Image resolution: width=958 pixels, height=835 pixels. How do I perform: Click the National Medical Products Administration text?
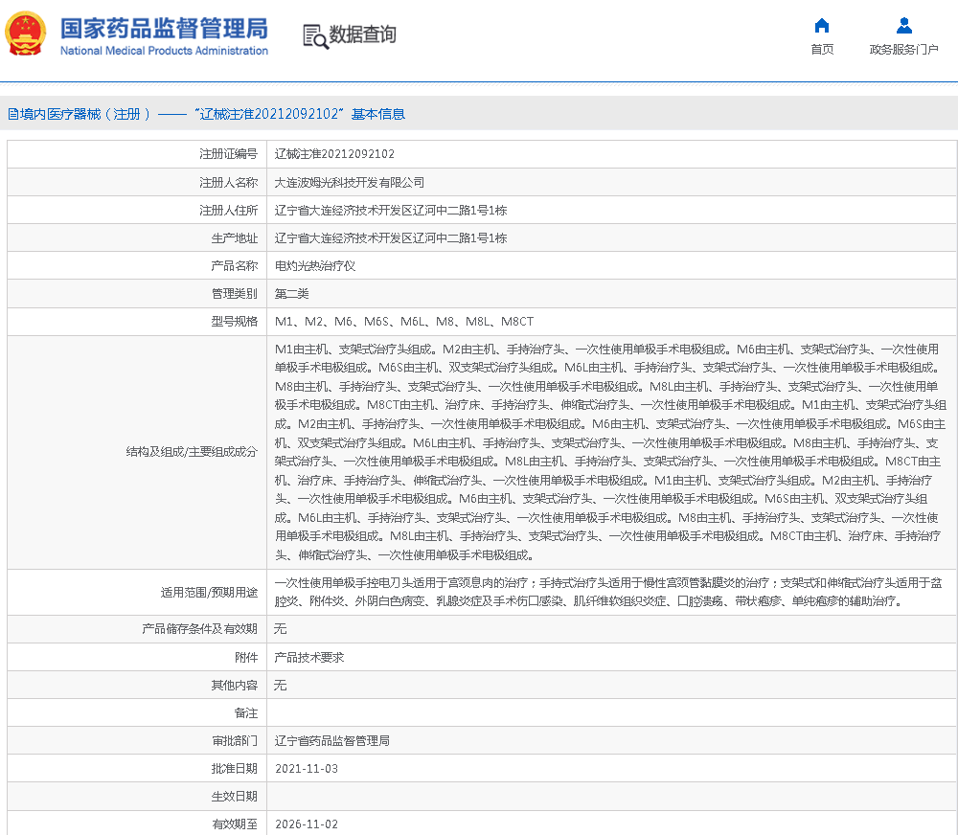tap(164, 51)
